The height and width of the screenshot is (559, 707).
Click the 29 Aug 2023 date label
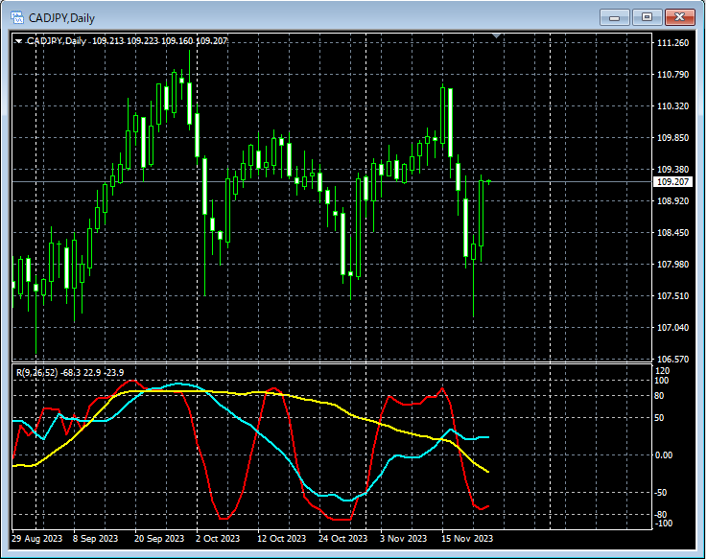point(37,538)
